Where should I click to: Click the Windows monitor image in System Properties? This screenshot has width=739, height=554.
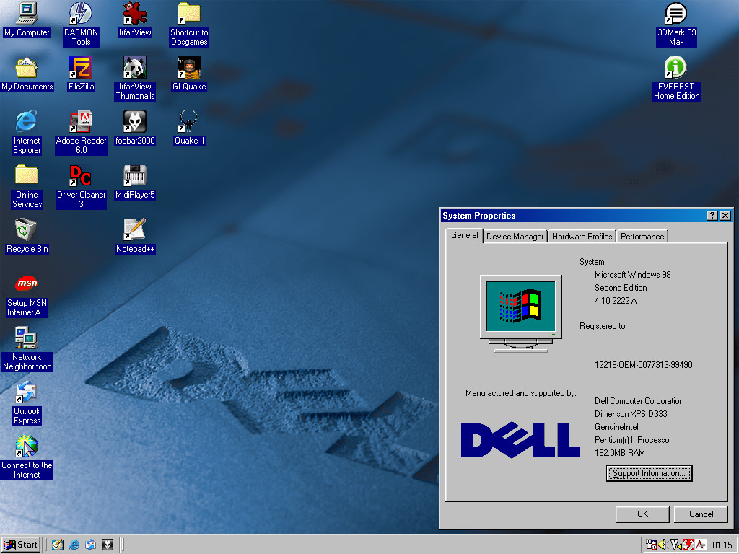pyautogui.click(x=521, y=314)
